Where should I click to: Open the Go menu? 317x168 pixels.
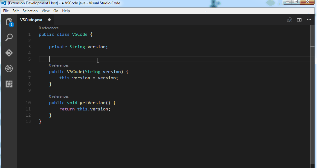pos(56,11)
